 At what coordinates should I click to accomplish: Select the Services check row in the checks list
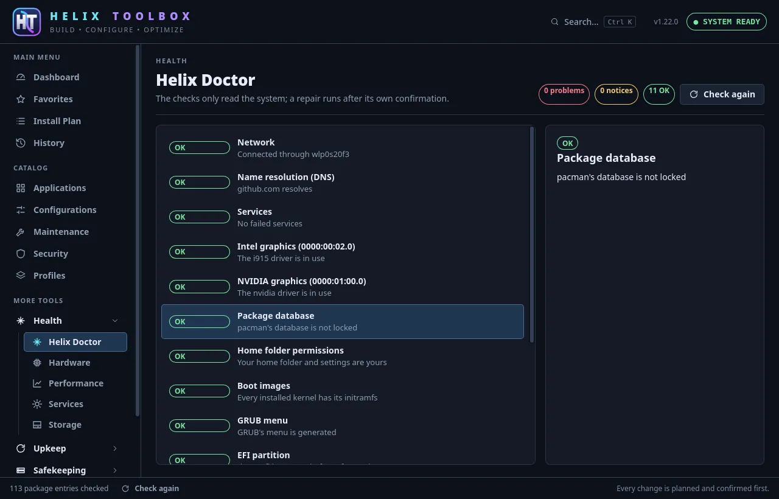(343, 217)
